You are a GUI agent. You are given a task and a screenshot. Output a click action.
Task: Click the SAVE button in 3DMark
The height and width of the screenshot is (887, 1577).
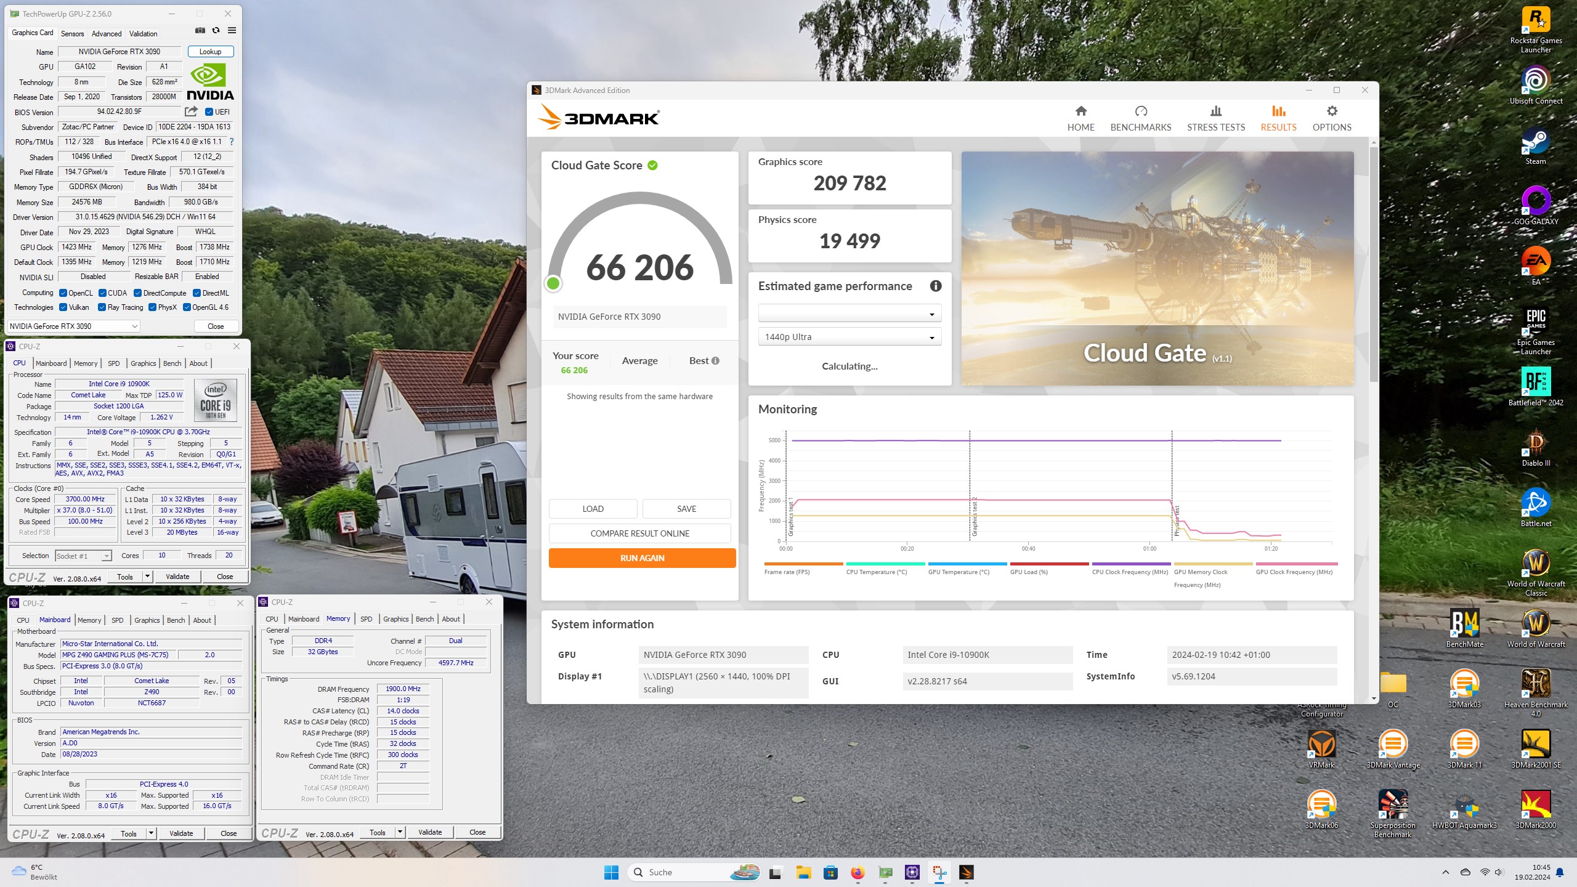686,509
